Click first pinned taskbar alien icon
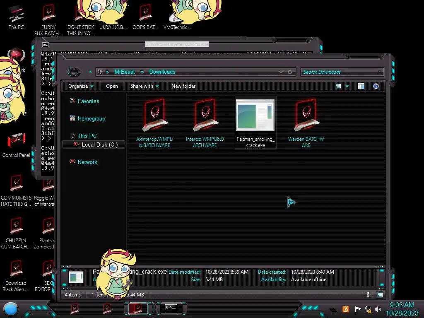Screen dimensions: 424x318 [x=75, y=309]
